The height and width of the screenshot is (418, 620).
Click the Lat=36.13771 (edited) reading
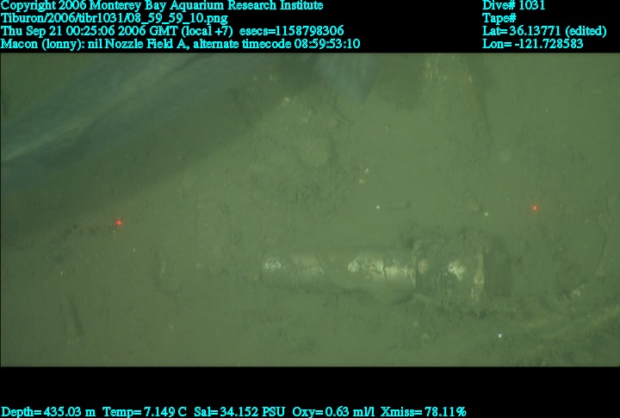point(544,31)
